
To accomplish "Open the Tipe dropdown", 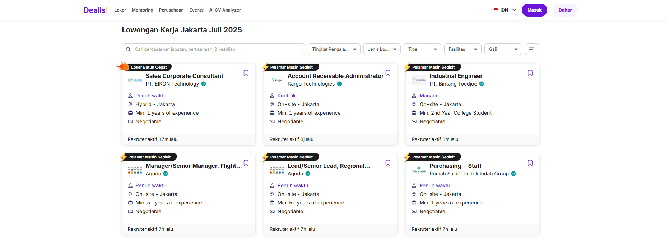I will point(423,49).
